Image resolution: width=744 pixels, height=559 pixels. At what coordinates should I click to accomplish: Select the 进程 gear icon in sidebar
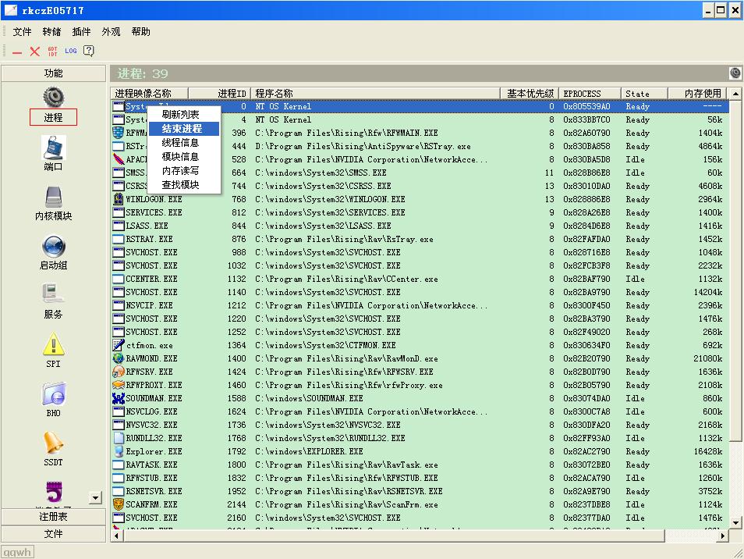click(x=53, y=97)
